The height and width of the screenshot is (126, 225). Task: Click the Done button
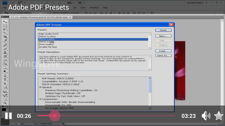click(163, 30)
